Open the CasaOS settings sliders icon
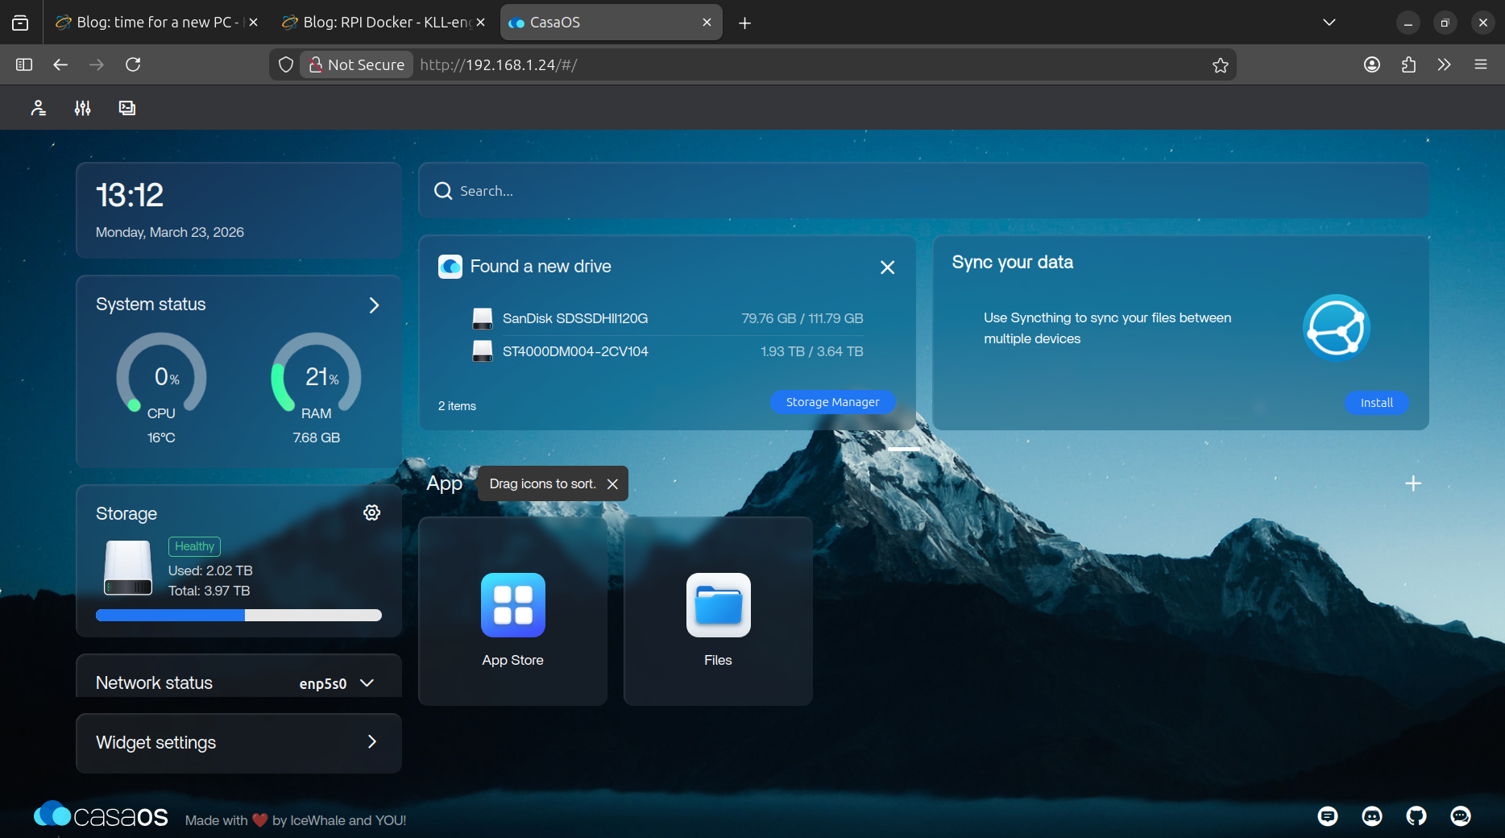 point(82,108)
